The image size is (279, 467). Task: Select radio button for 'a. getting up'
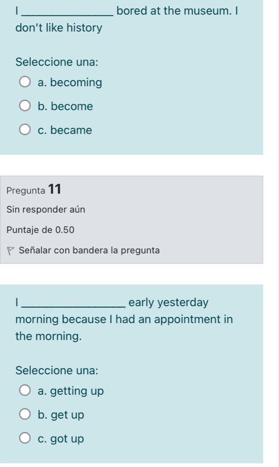[25, 390]
